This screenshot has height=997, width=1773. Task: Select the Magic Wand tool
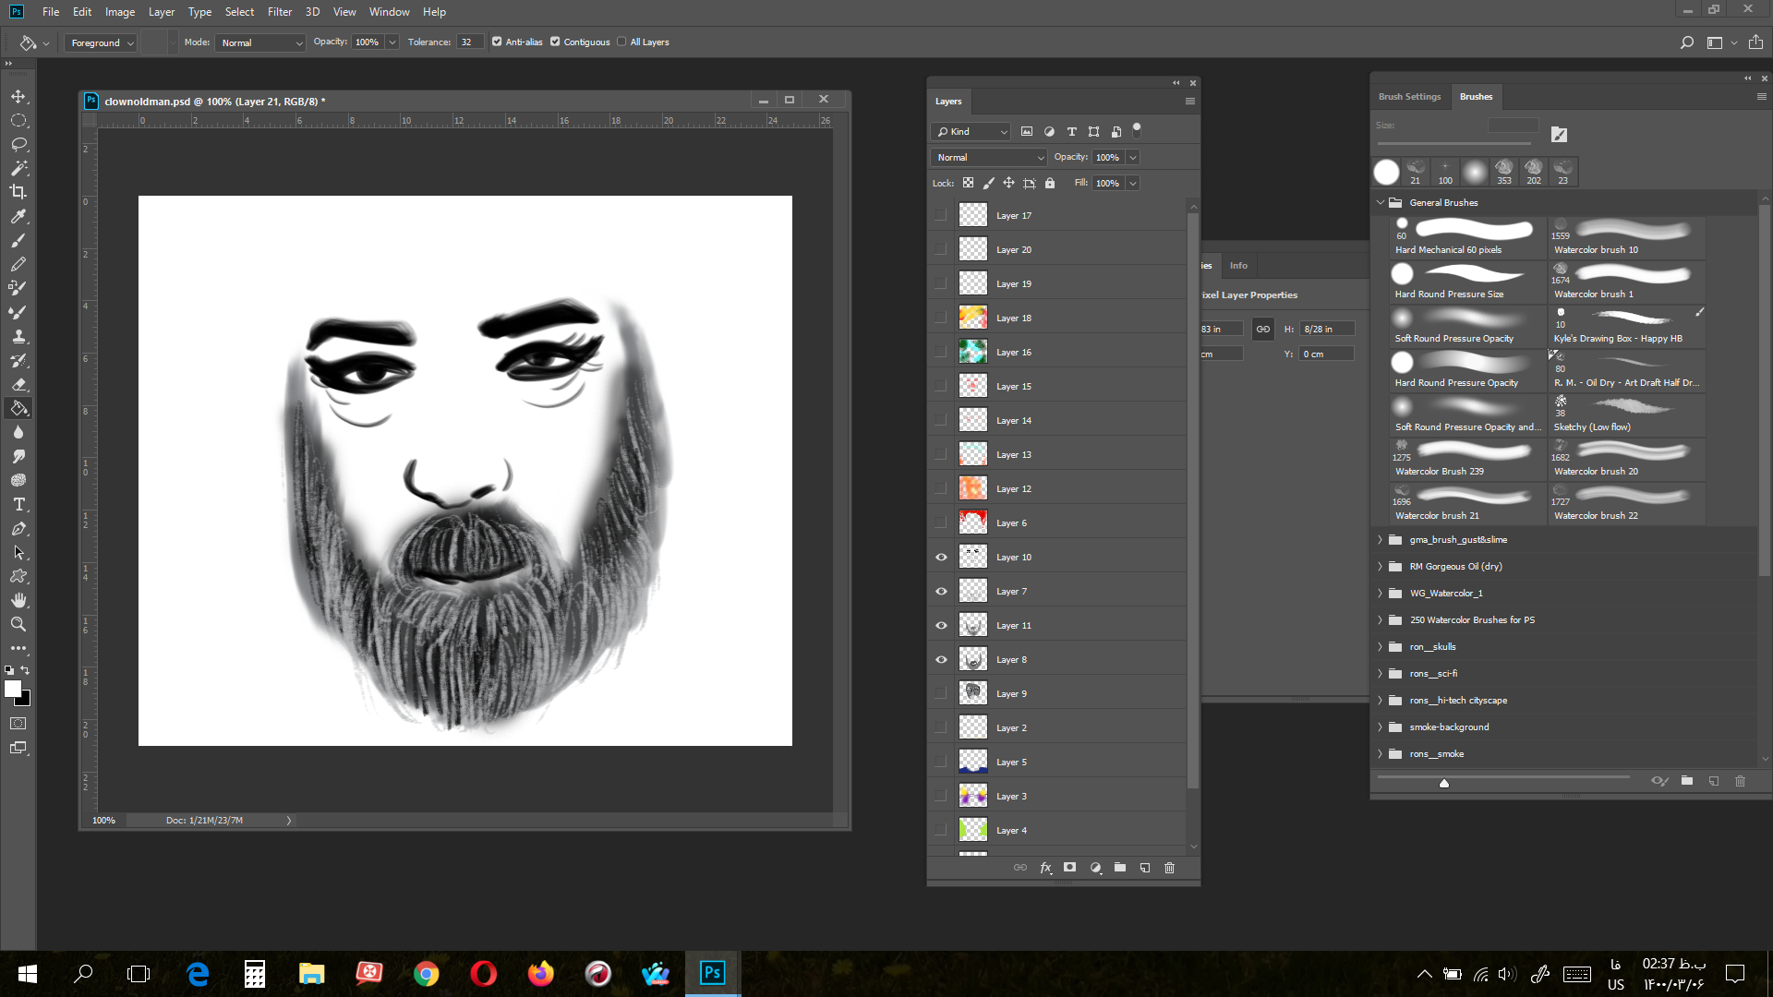pos(18,168)
